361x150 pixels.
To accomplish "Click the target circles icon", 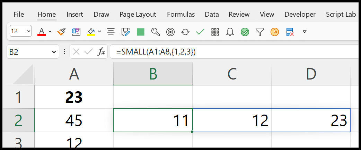I will tap(170, 32).
